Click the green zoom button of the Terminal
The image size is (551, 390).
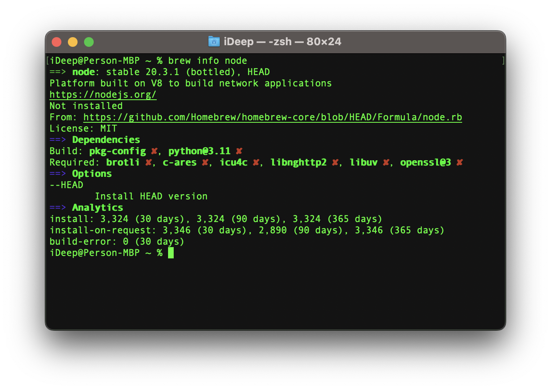[x=89, y=42]
